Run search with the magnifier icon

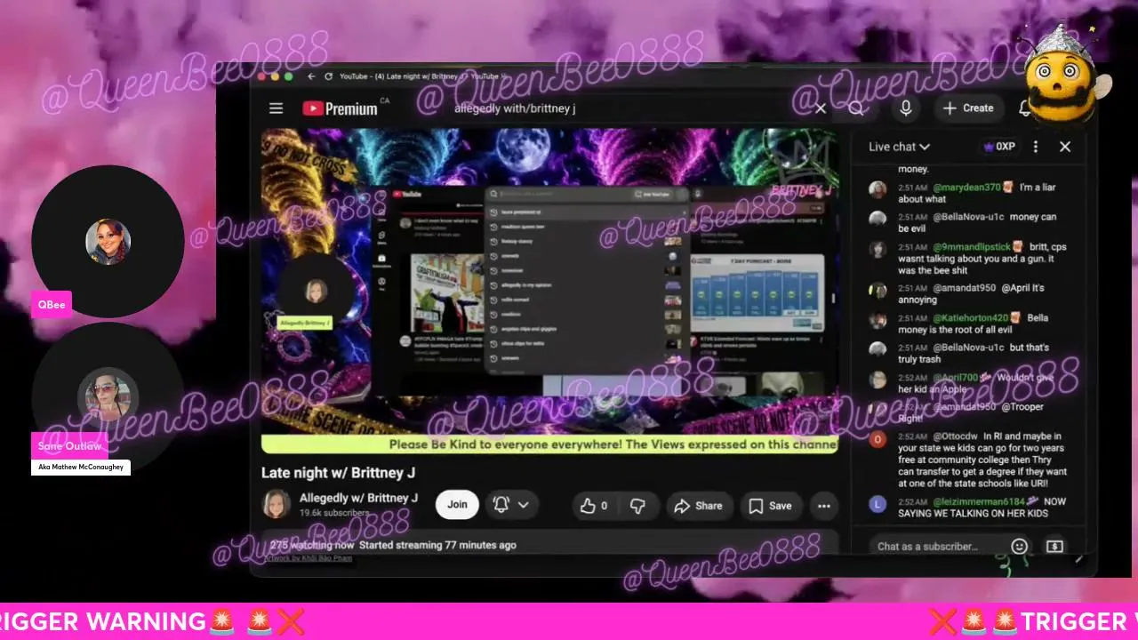[x=855, y=108]
